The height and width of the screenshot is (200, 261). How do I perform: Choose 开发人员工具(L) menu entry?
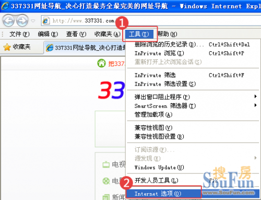(x=193, y=181)
